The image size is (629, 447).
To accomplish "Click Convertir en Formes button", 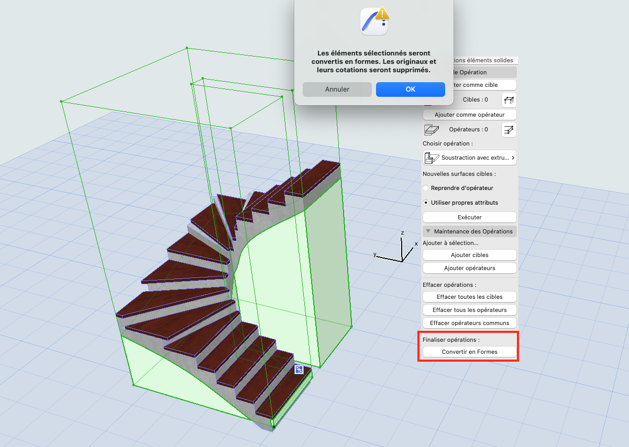I will [470, 352].
